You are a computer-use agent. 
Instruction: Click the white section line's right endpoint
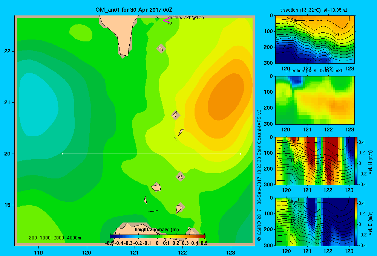click(241, 154)
